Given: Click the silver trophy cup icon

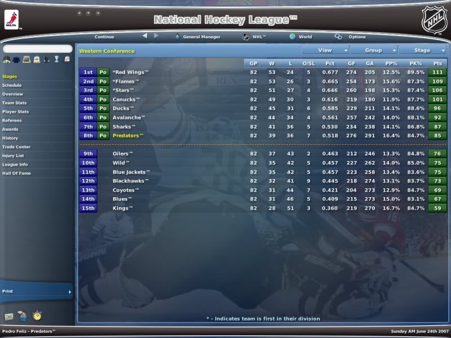Looking at the screenshot, I should (x=57, y=59).
